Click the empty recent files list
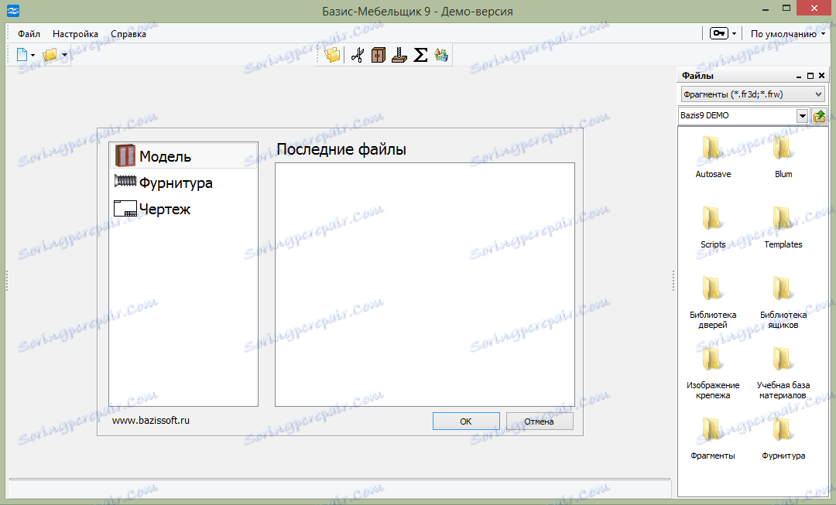 pos(425,285)
